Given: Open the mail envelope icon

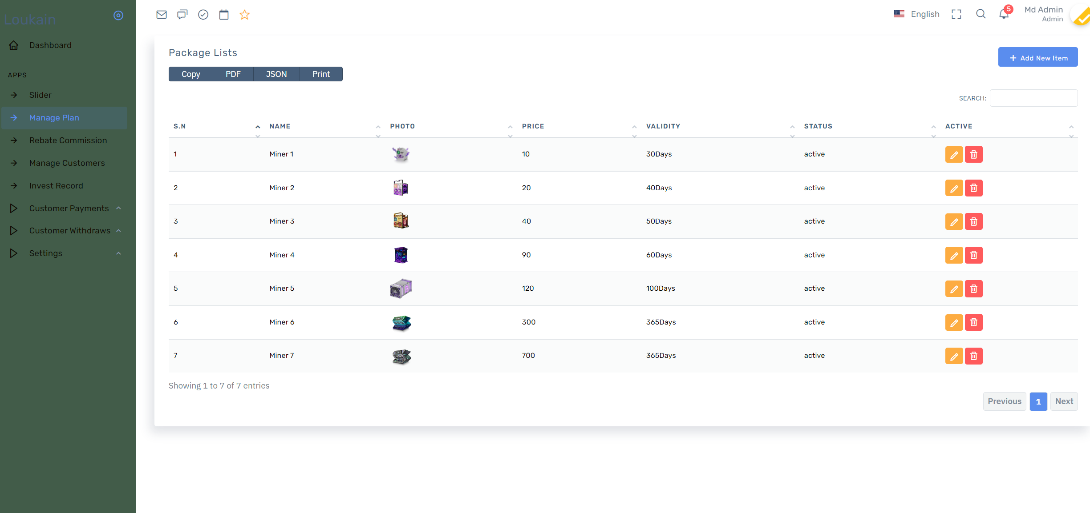Looking at the screenshot, I should pyautogui.click(x=162, y=15).
